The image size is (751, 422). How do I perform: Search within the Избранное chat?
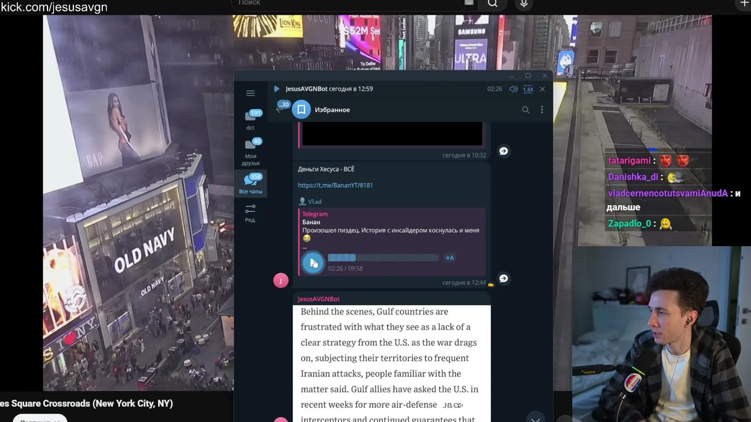pyautogui.click(x=526, y=110)
